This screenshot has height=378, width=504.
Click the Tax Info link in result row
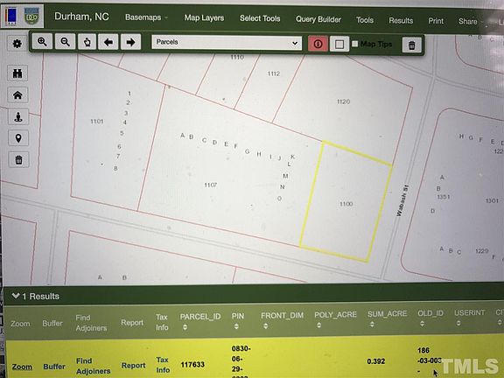click(163, 365)
